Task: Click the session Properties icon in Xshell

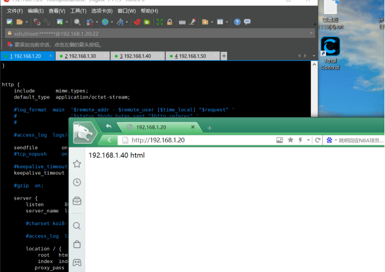Action: [60, 22]
